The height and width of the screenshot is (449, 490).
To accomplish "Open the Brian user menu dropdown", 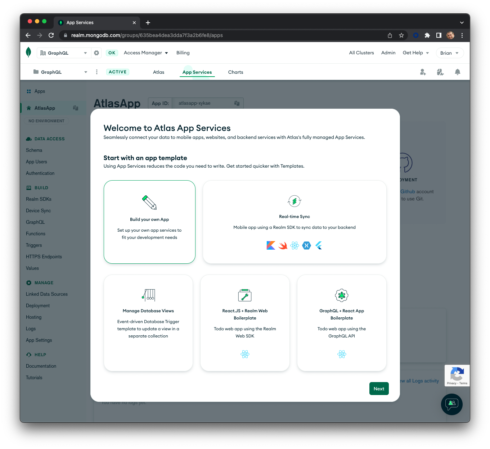I will pyautogui.click(x=450, y=53).
